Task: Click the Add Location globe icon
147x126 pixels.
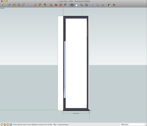Action: pyautogui.click(x=93, y=5)
